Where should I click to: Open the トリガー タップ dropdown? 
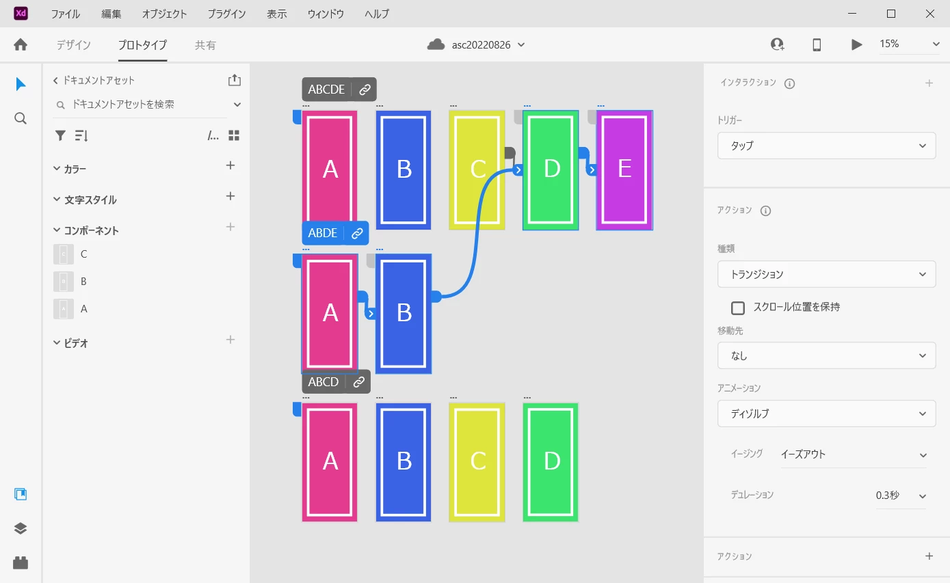click(x=826, y=146)
